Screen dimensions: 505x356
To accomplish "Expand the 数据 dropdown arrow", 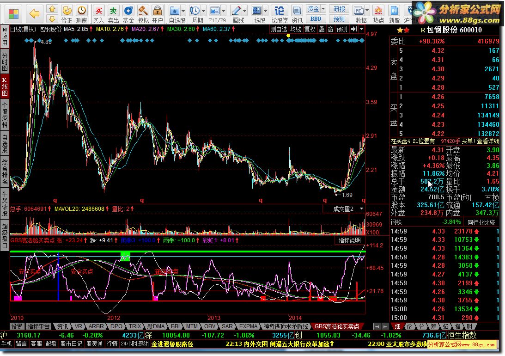I will click(367, 11).
